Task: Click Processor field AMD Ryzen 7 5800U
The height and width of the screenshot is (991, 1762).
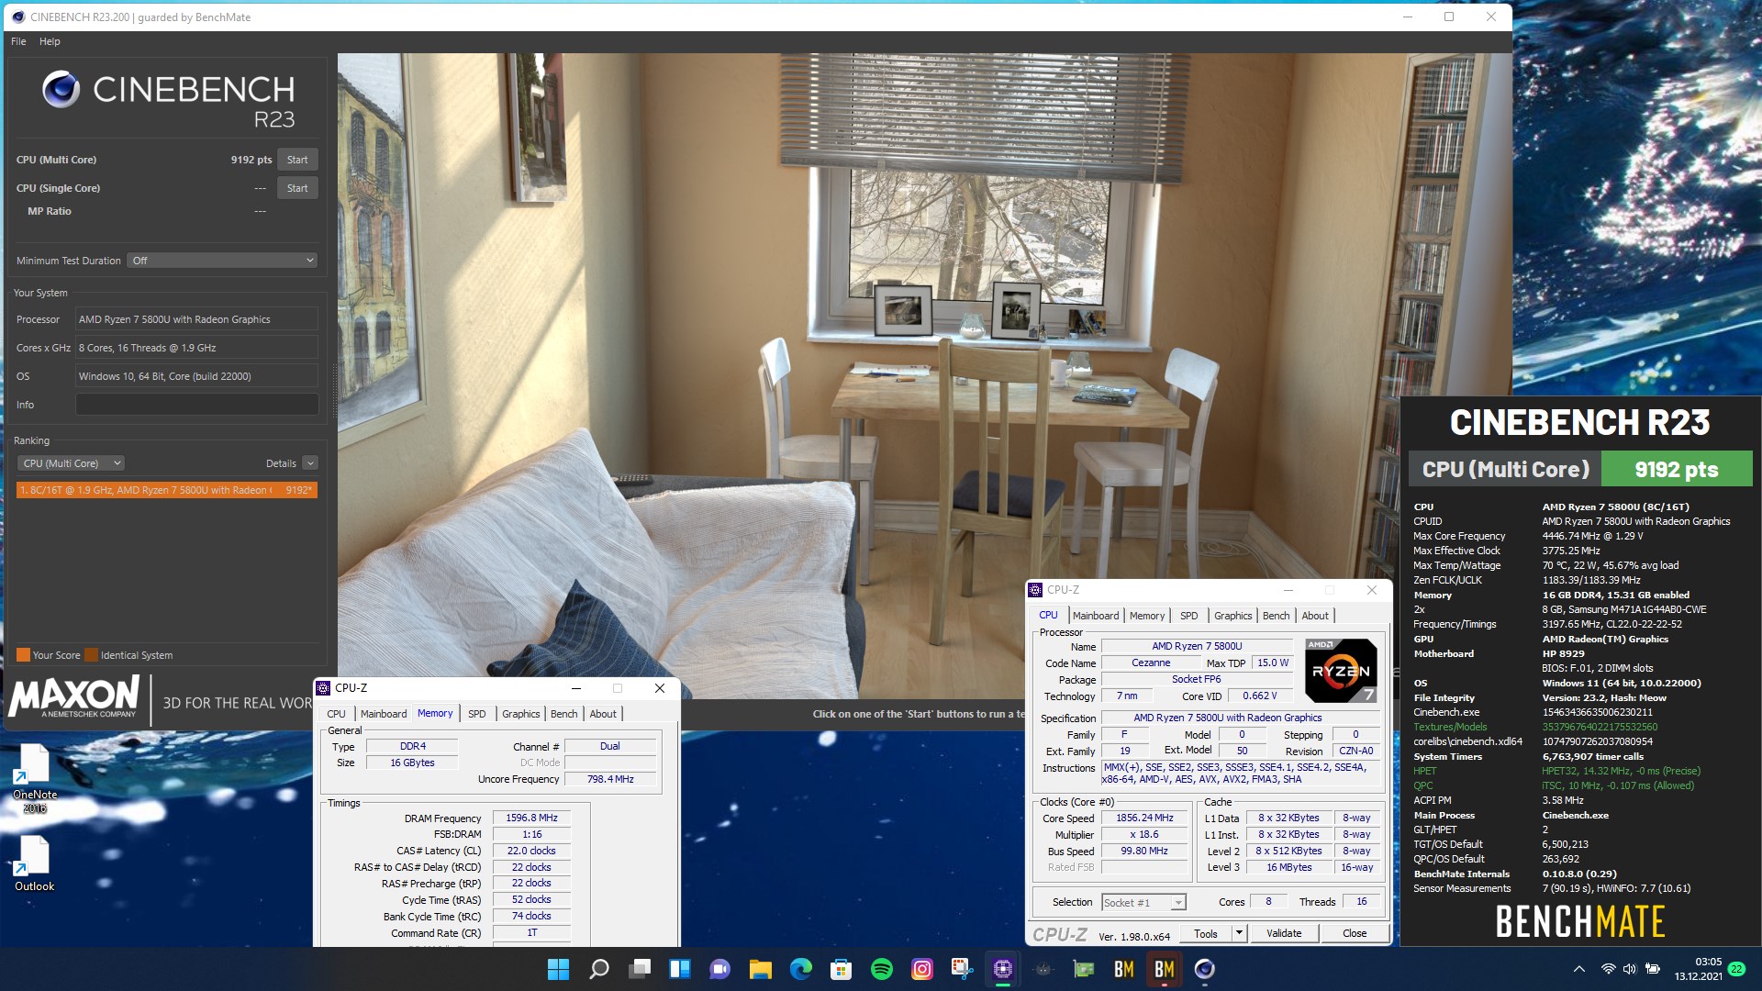Action: pyautogui.click(x=196, y=319)
